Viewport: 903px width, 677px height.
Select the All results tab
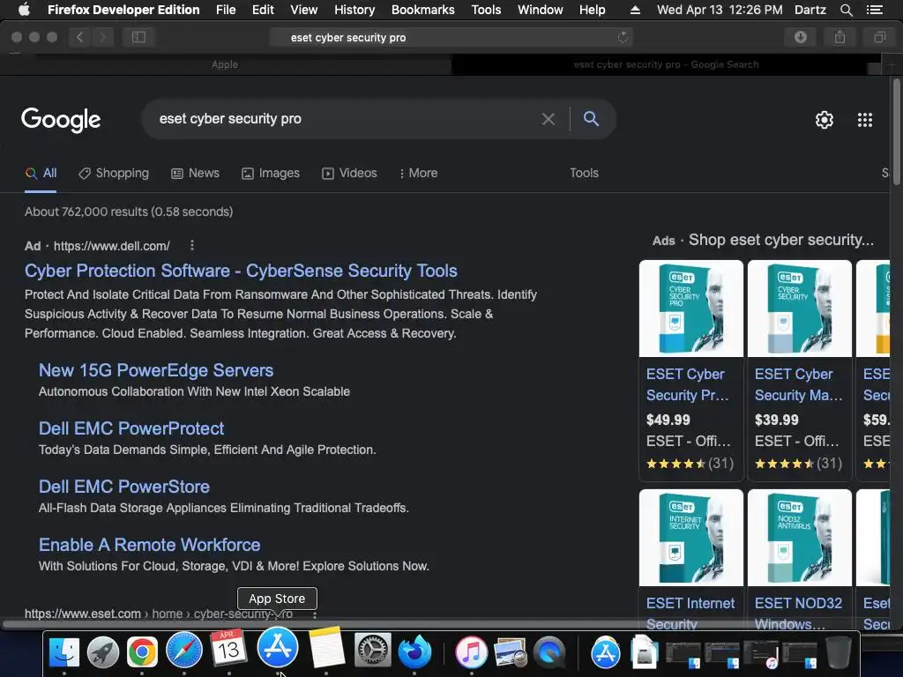pos(41,174)
